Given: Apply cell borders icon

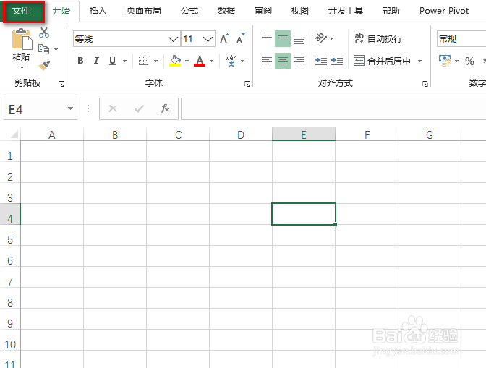Looking at the screenshot, I should [143, 61].
